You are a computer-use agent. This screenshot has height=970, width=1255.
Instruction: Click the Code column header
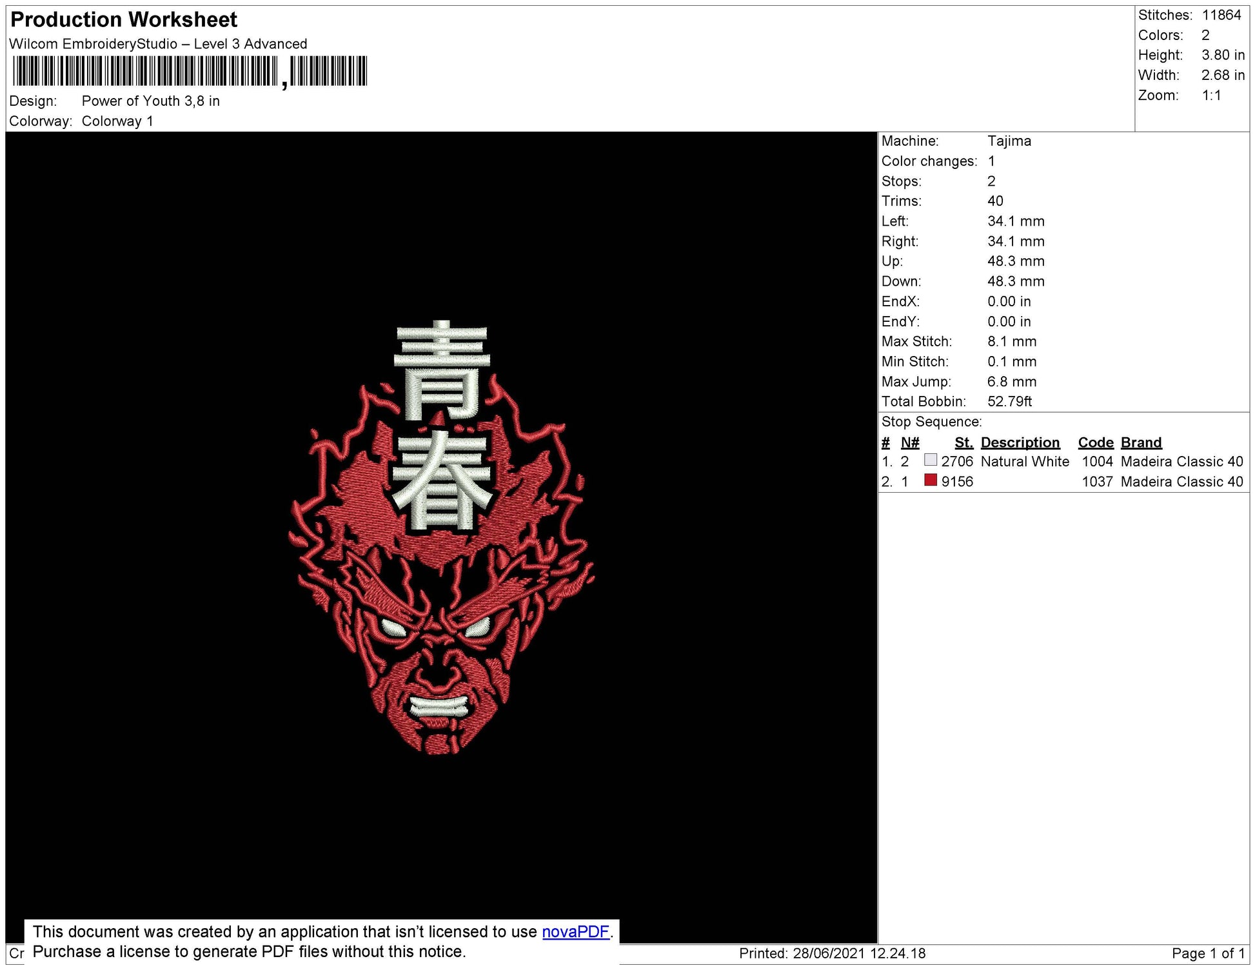pos(1095,442)
